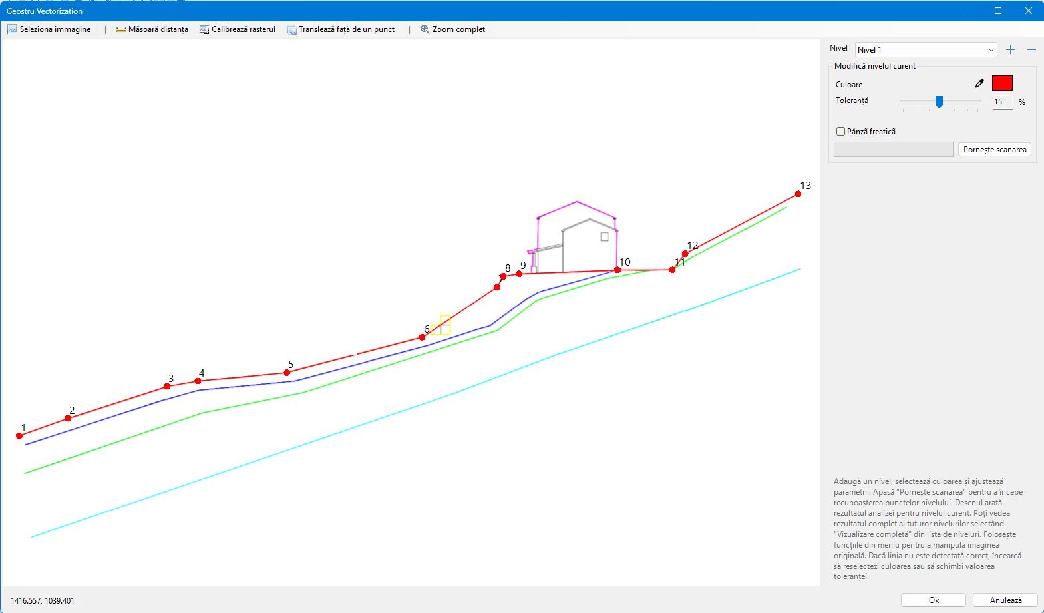Viewport: 1044px width, 613px height.
Task: Enable the Pânză freatică checkbox
Action: click(x=841, y=132)
